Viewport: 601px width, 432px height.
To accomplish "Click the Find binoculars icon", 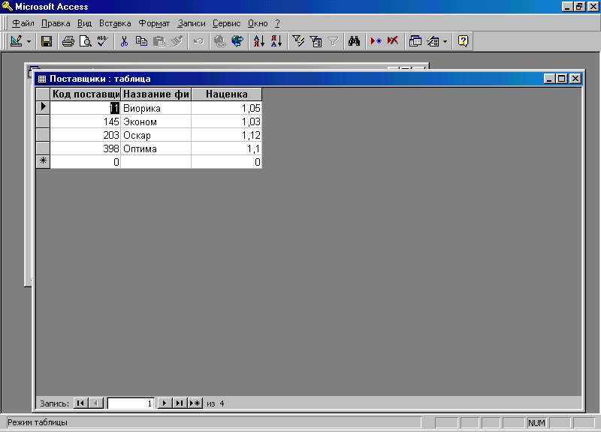I will pos(354,41).
